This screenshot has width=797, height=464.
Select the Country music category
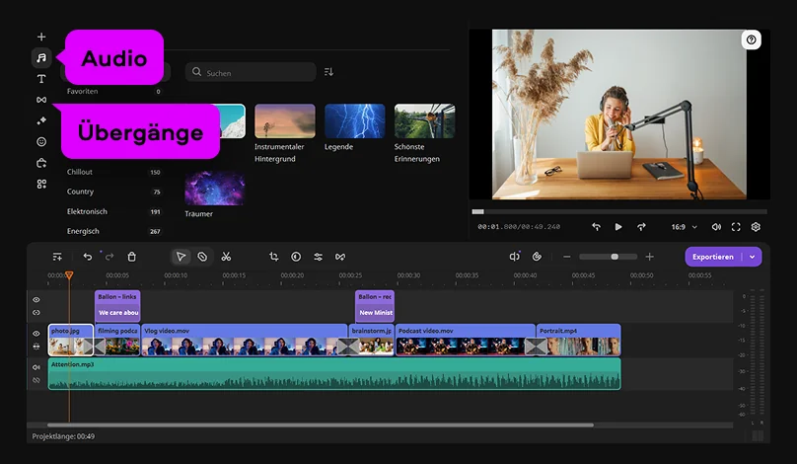coord(81,192)
